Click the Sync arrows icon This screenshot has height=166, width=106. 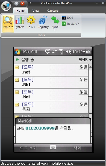55,20
